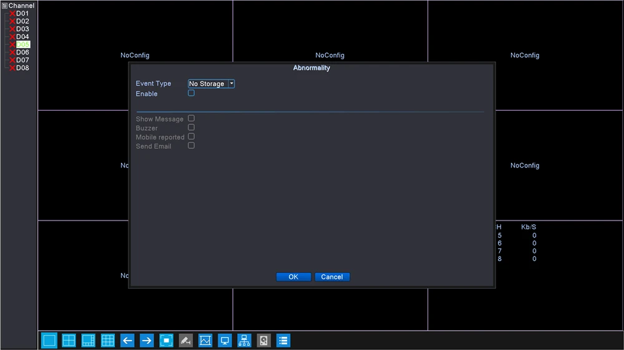Select channel D03 in tree
The image size is (624, 350).
click(x=22, y=29)
